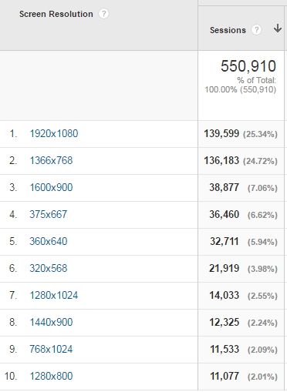Click the 360x640 resolution link
The image size is (287, 392).
tap(49, 241)
